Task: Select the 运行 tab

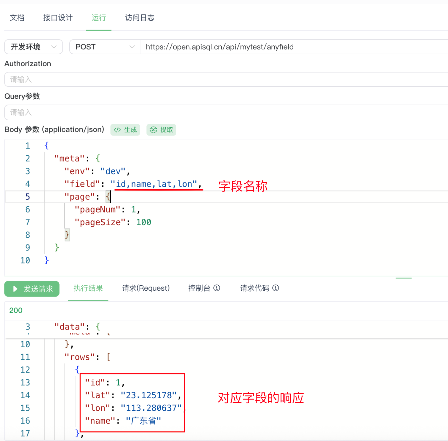Action: click(98, 18)
